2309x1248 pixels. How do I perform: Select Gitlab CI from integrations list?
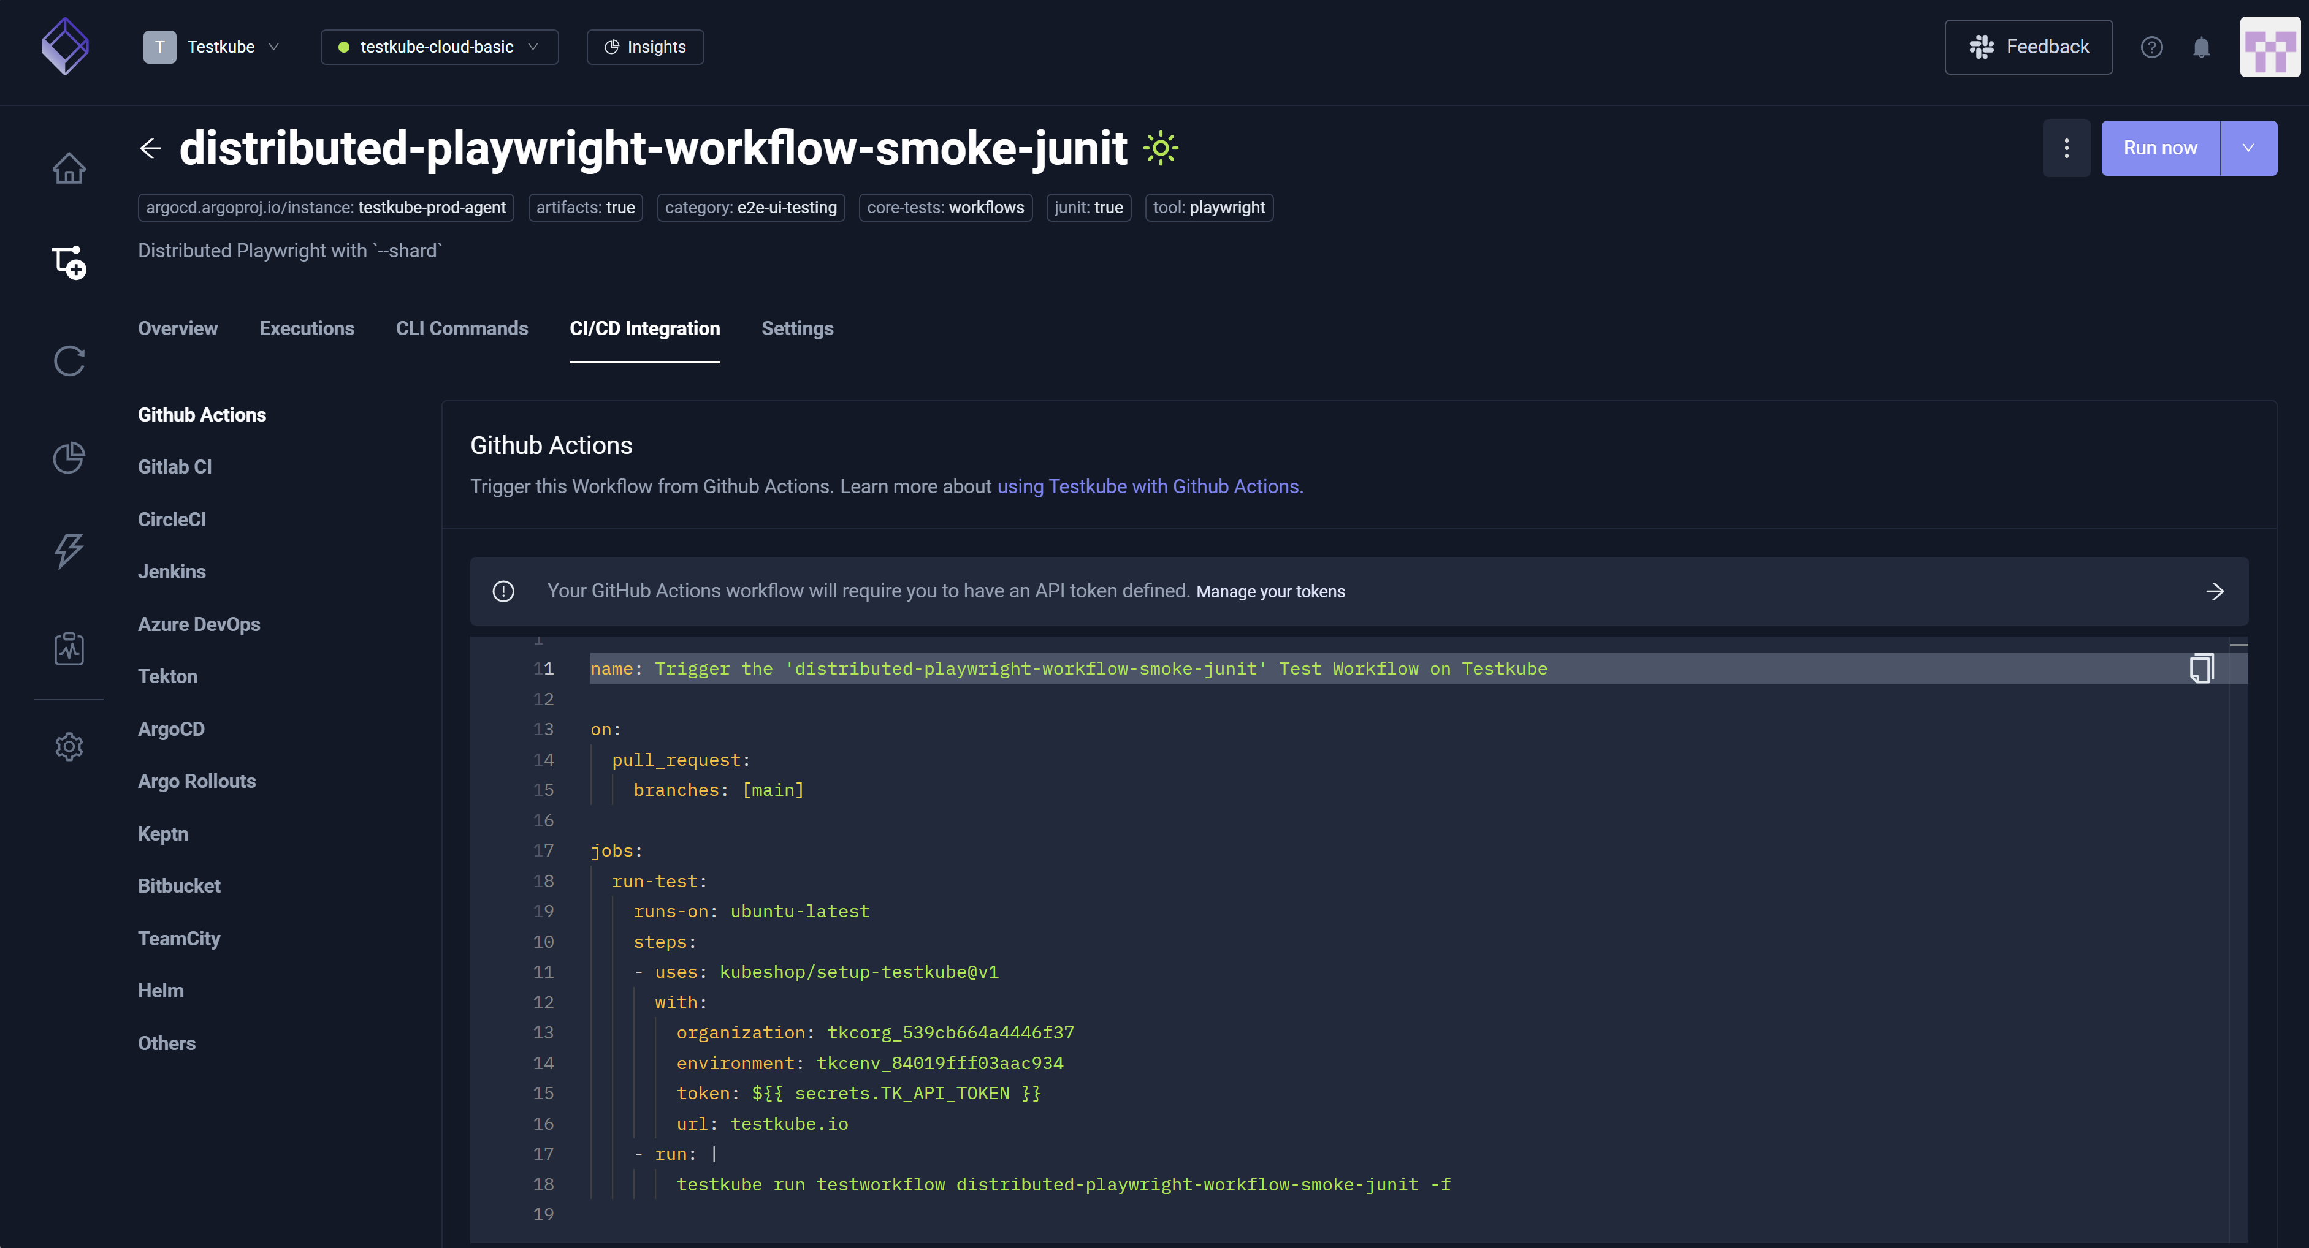[175, 467]
